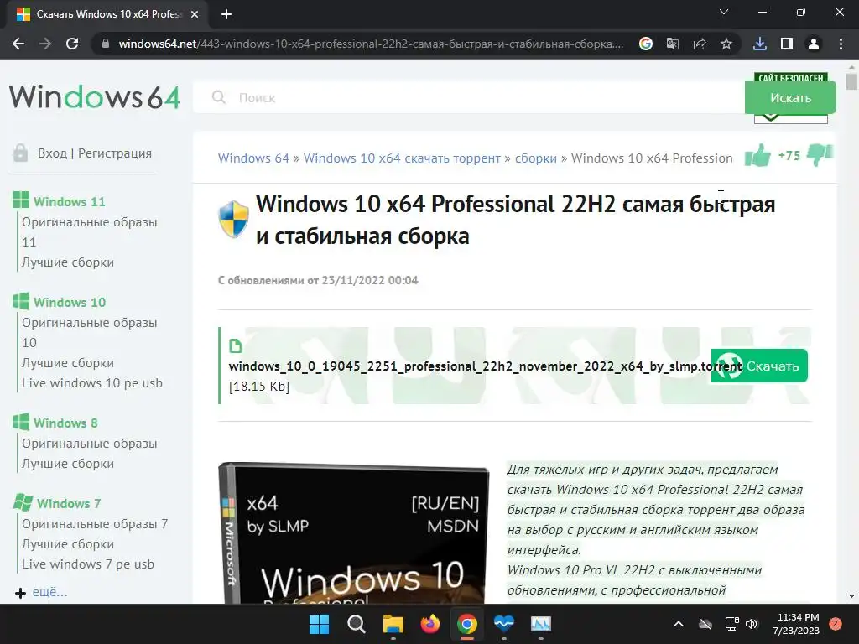Click the Windows64 site logo

(94, 97)
